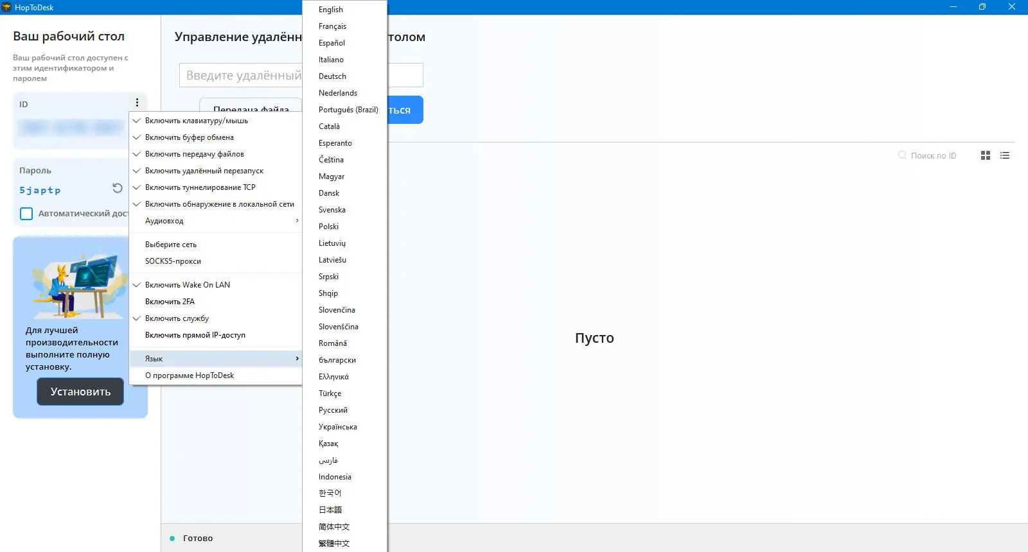The image size is (1028, 552).
Task: Expand the Язык submenu
Action: coord(216,359)
